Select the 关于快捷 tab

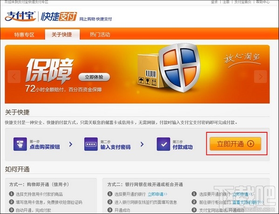(62, 34)
